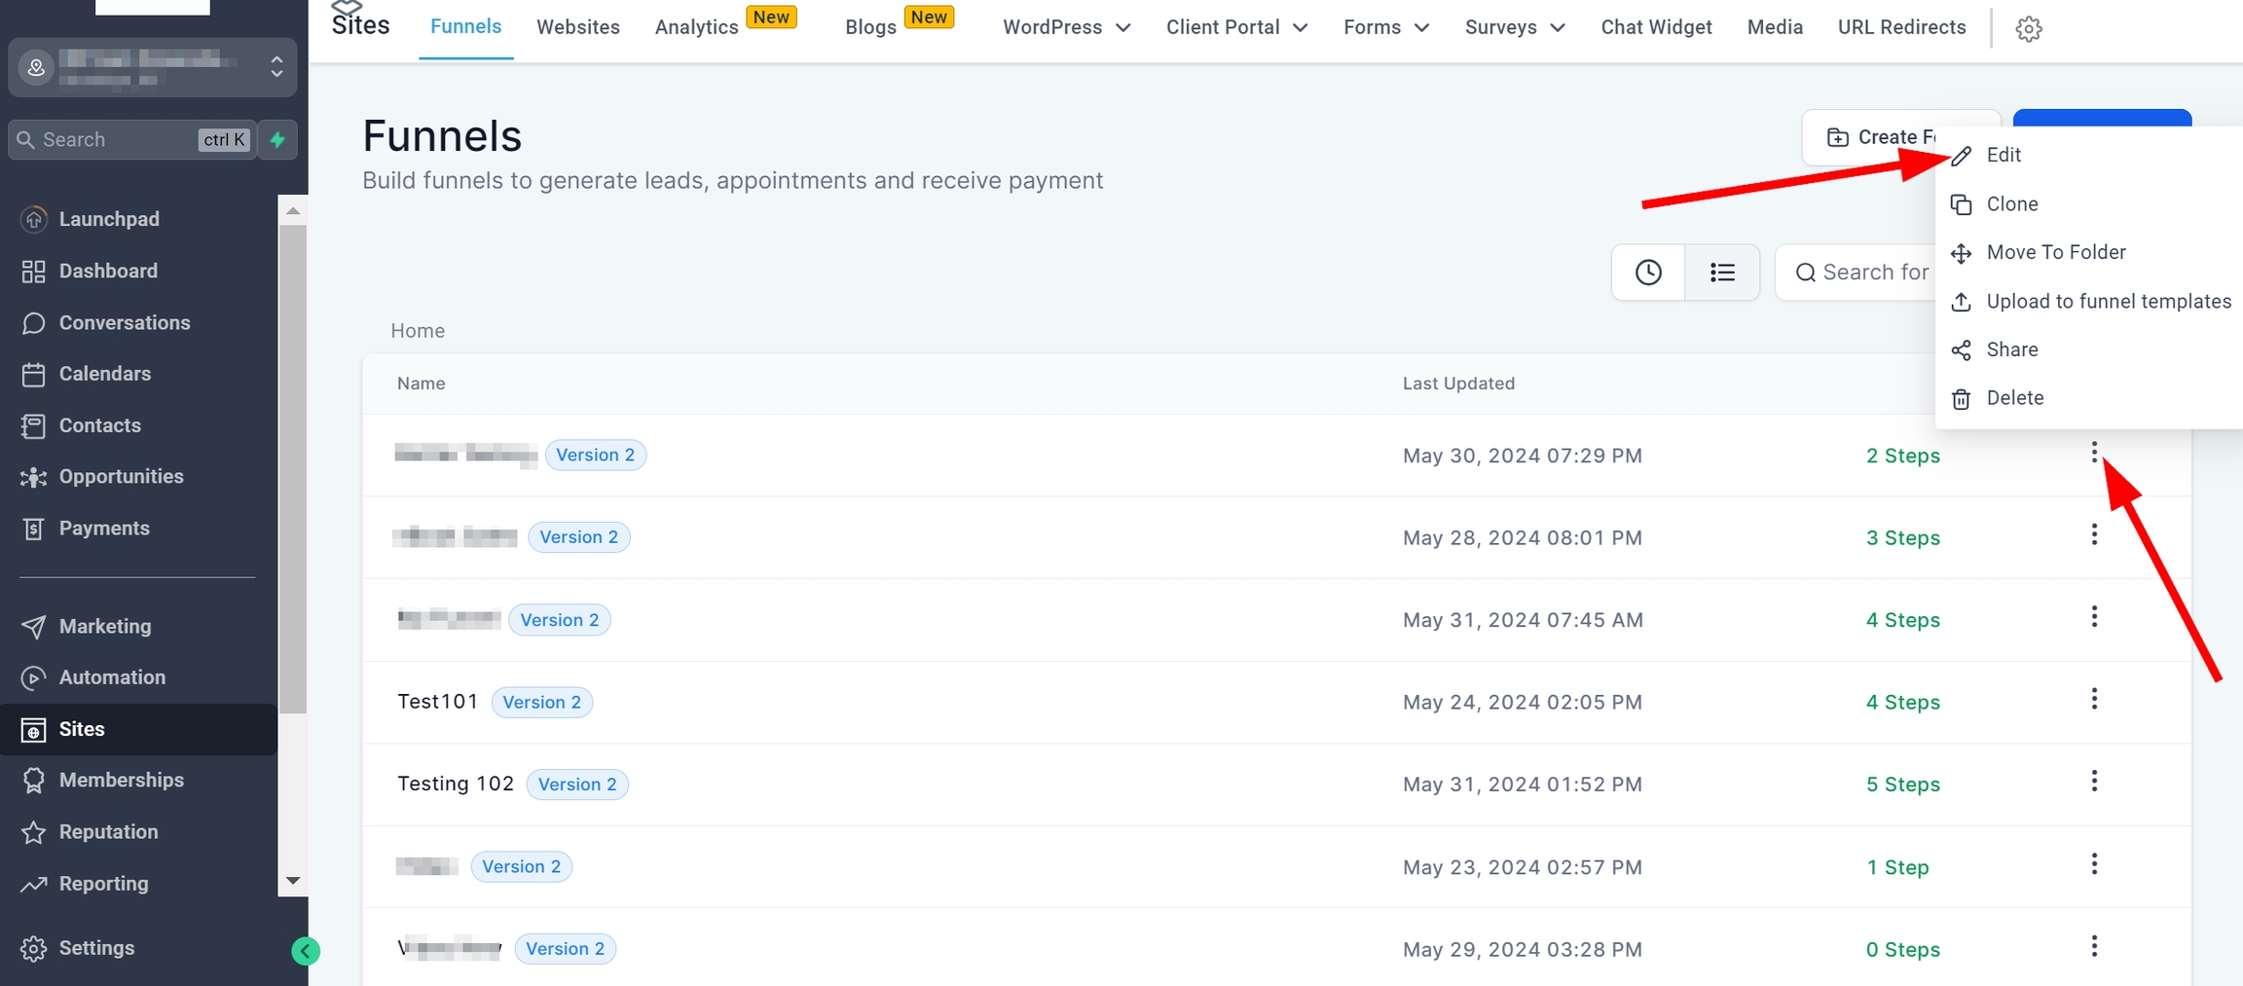Click the green lightning bolt quick action icon
The width and height of the screenshot is (2243, 986).
coord(277,140)
